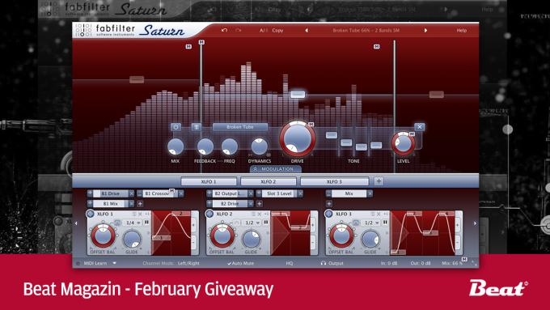Viewport: 550px width, 310px height.
Task: Toggle the Auto Mute checkbox
Action: 241,263
